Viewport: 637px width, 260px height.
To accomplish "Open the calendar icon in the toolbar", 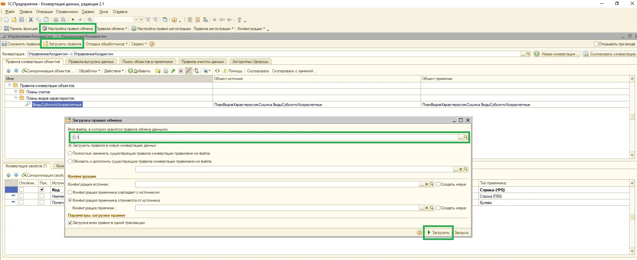I will click(197, 20).
